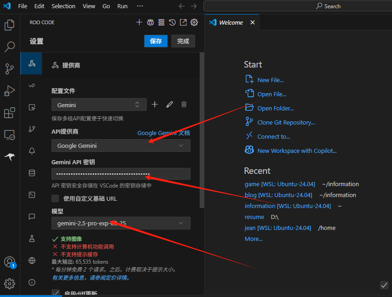392x297 pixels.
Task: Open the Selection menu
Action: click(x=63, y=6)
